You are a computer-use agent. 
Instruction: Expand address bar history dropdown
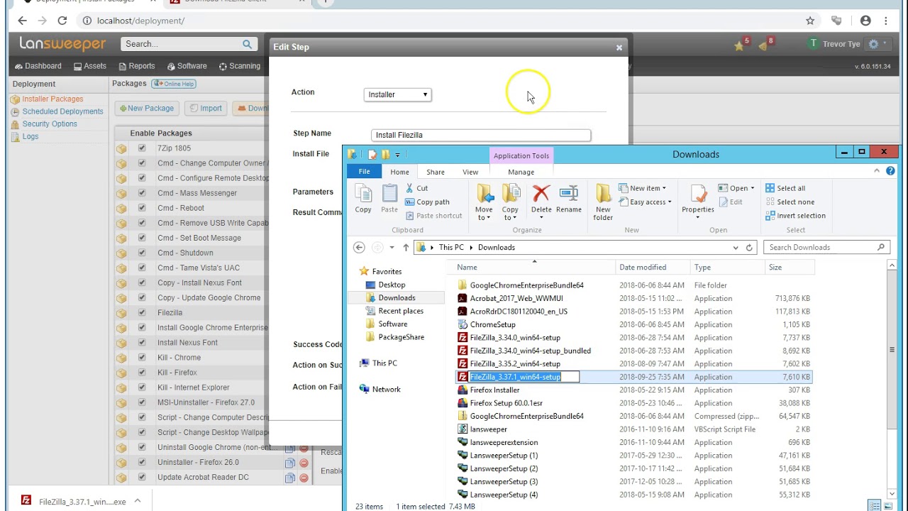[x=736, y=248]
